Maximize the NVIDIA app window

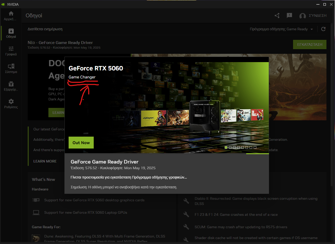(x=325, y=4)
